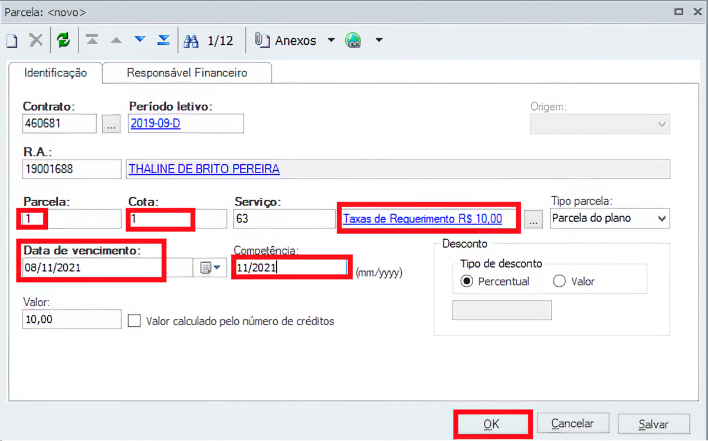Enable Valor calculado pelo número de créditos

[135, 321]
